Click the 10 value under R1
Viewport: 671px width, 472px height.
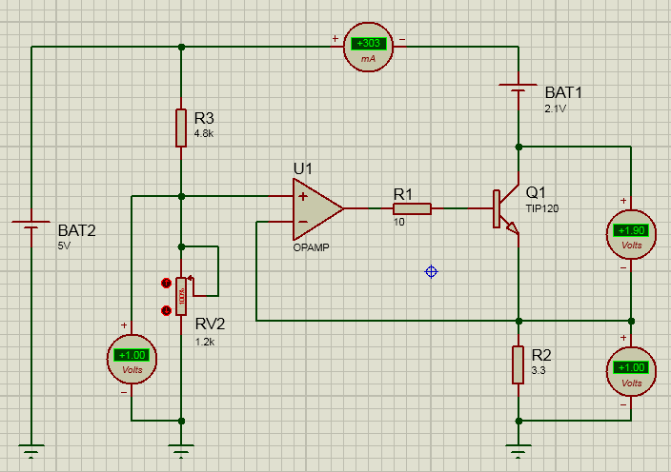click(398, 222)
